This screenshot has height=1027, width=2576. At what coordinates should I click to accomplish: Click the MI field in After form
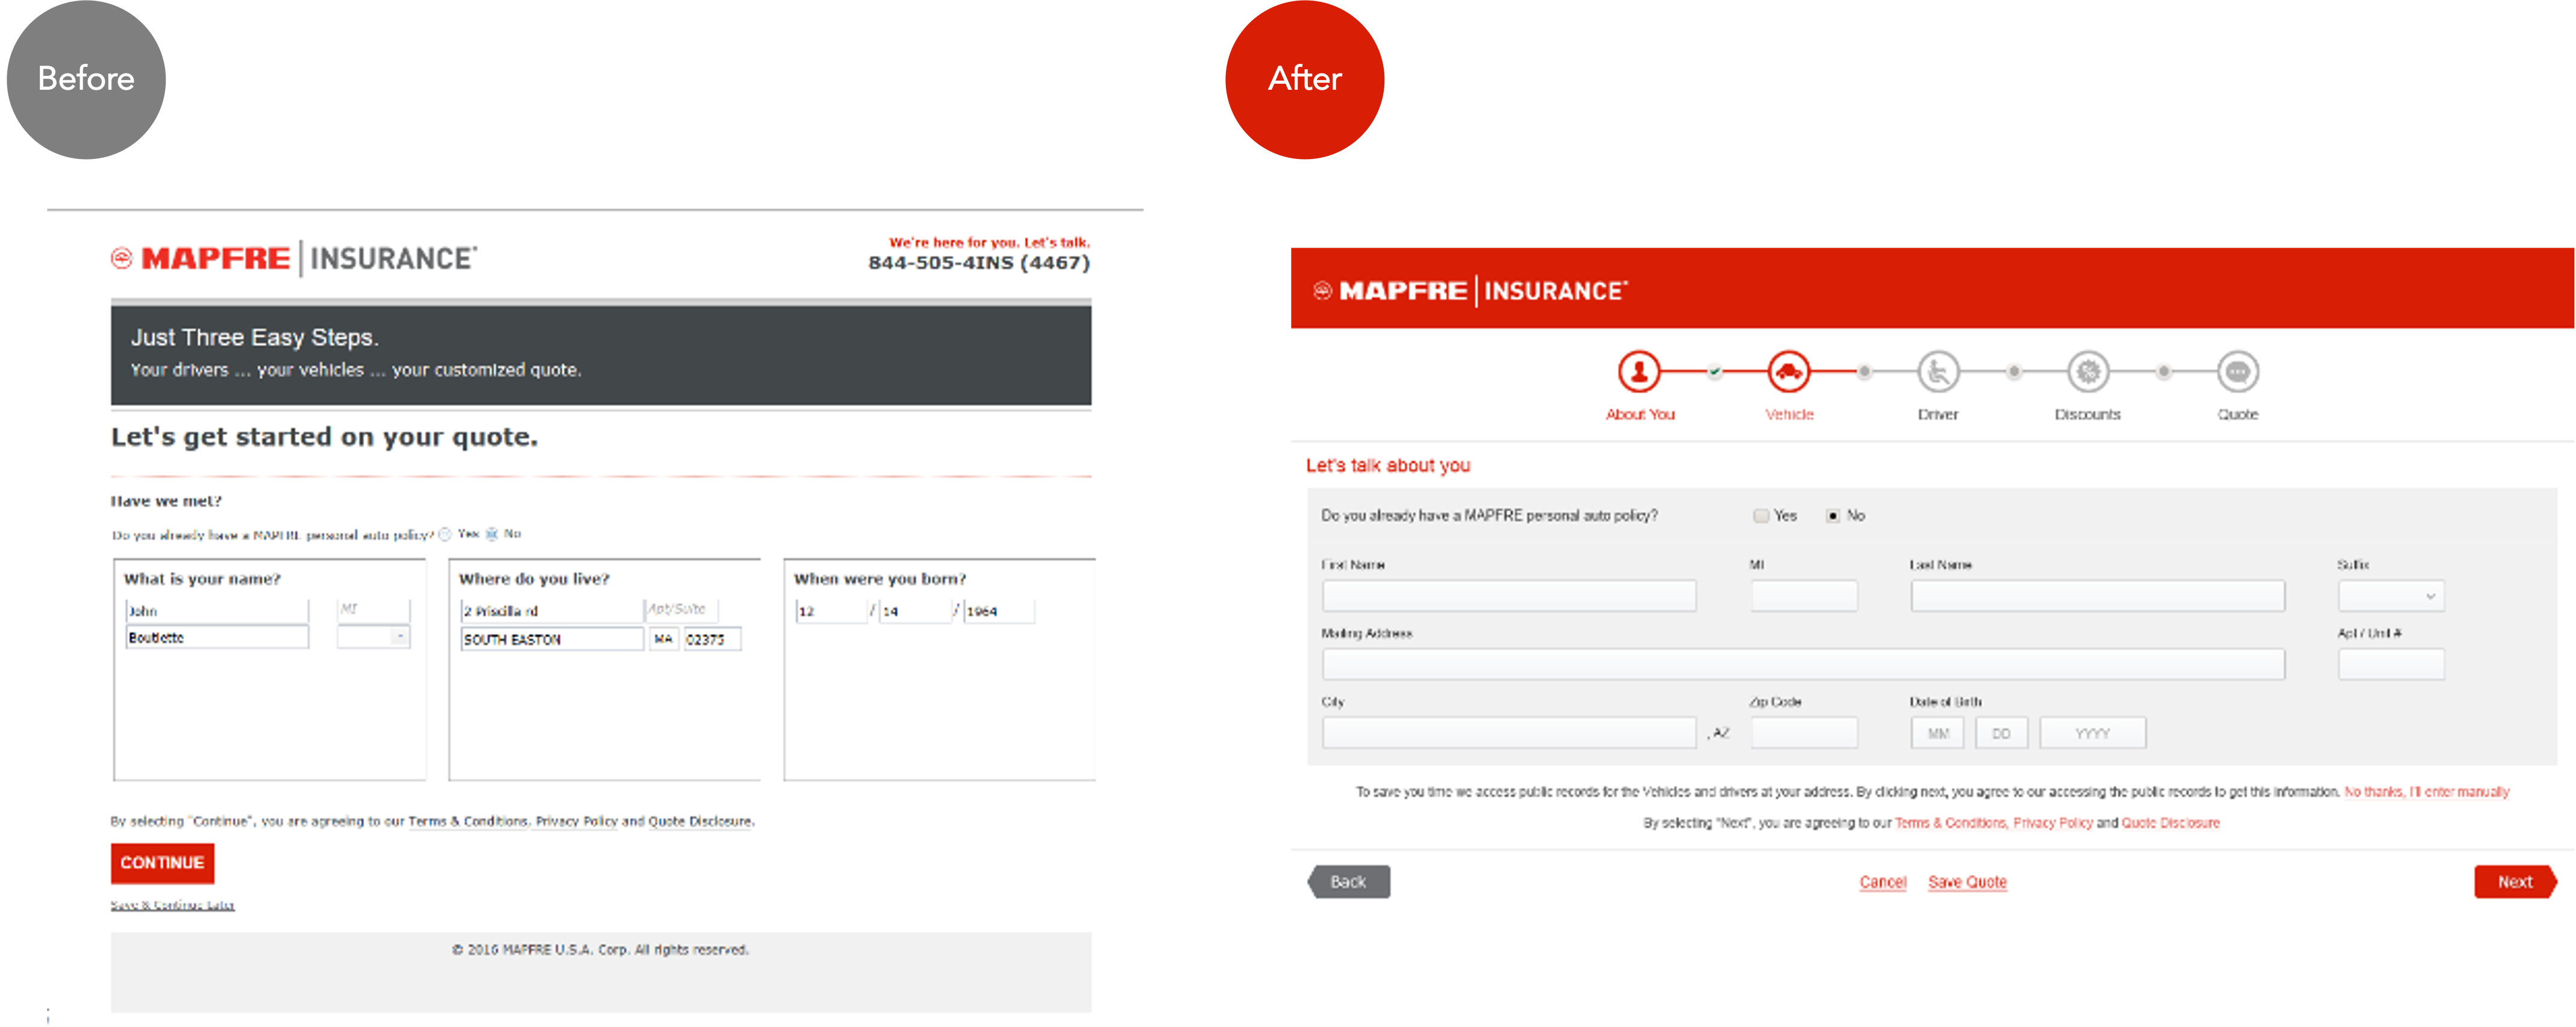coord(1804,596)
